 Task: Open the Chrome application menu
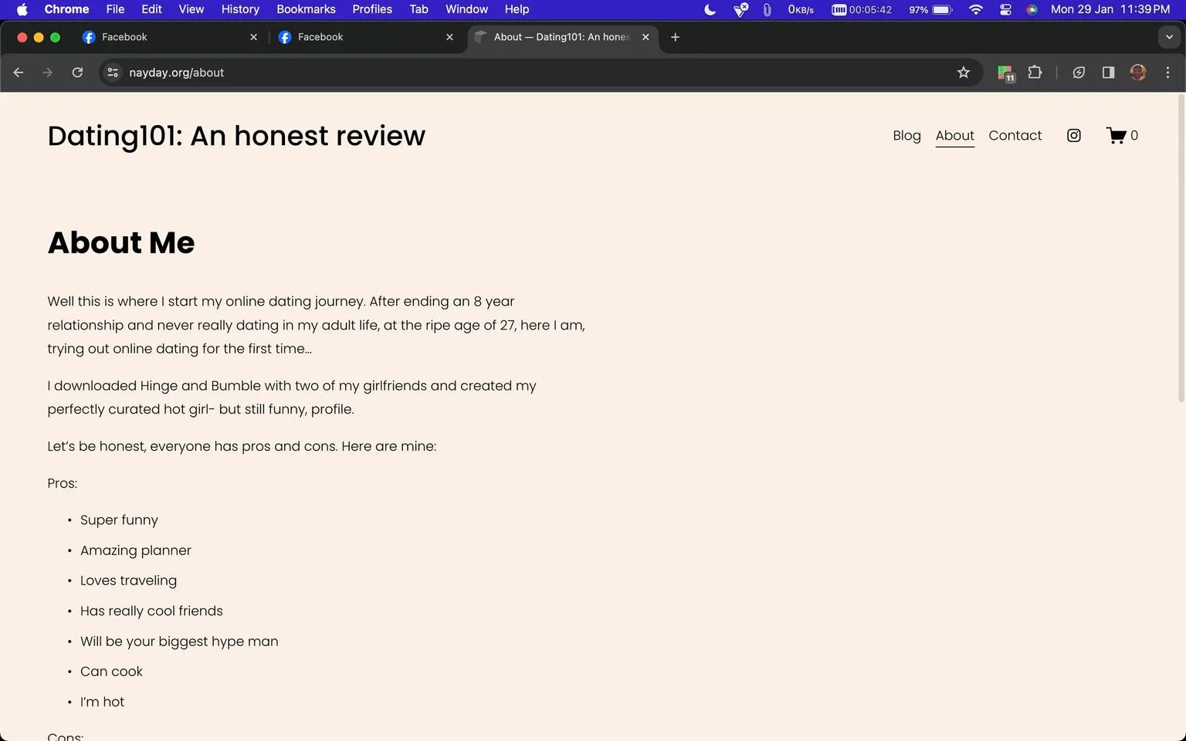(66, 9)
